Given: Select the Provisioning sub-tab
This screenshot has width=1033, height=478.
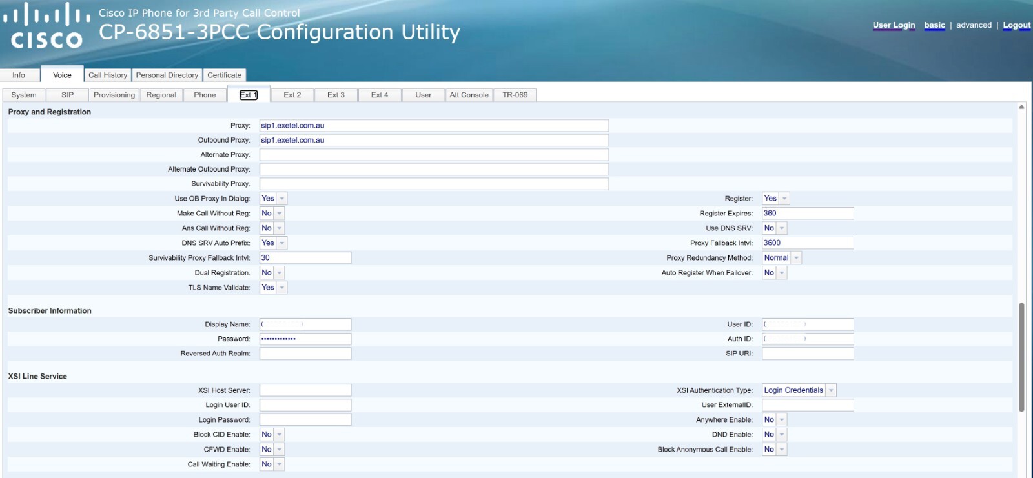Looking at the screenshot, I should 114,95.
